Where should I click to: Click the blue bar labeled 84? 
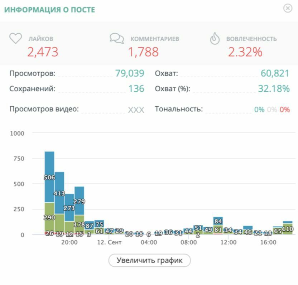218,221
